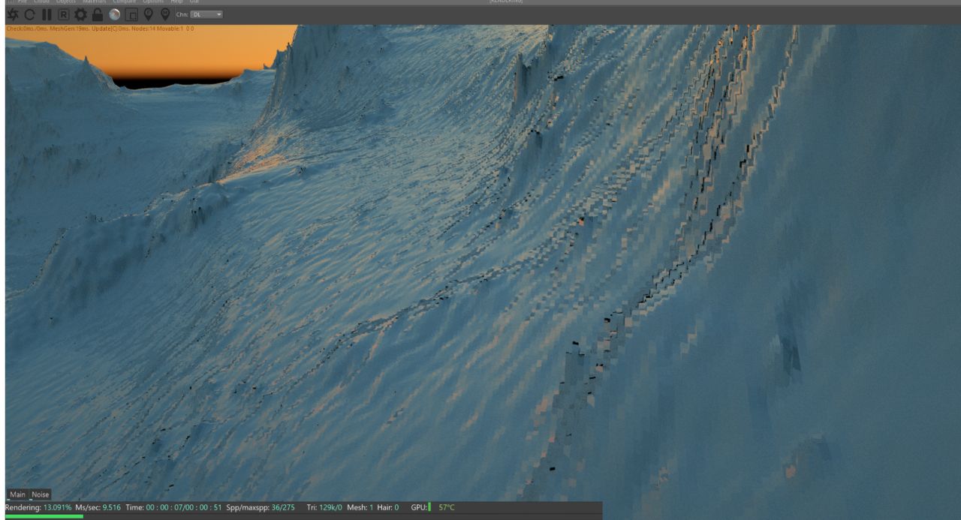961x520 pixels.
Task: Click the boxed R reset icon
Action: click(x=63, y=14)
